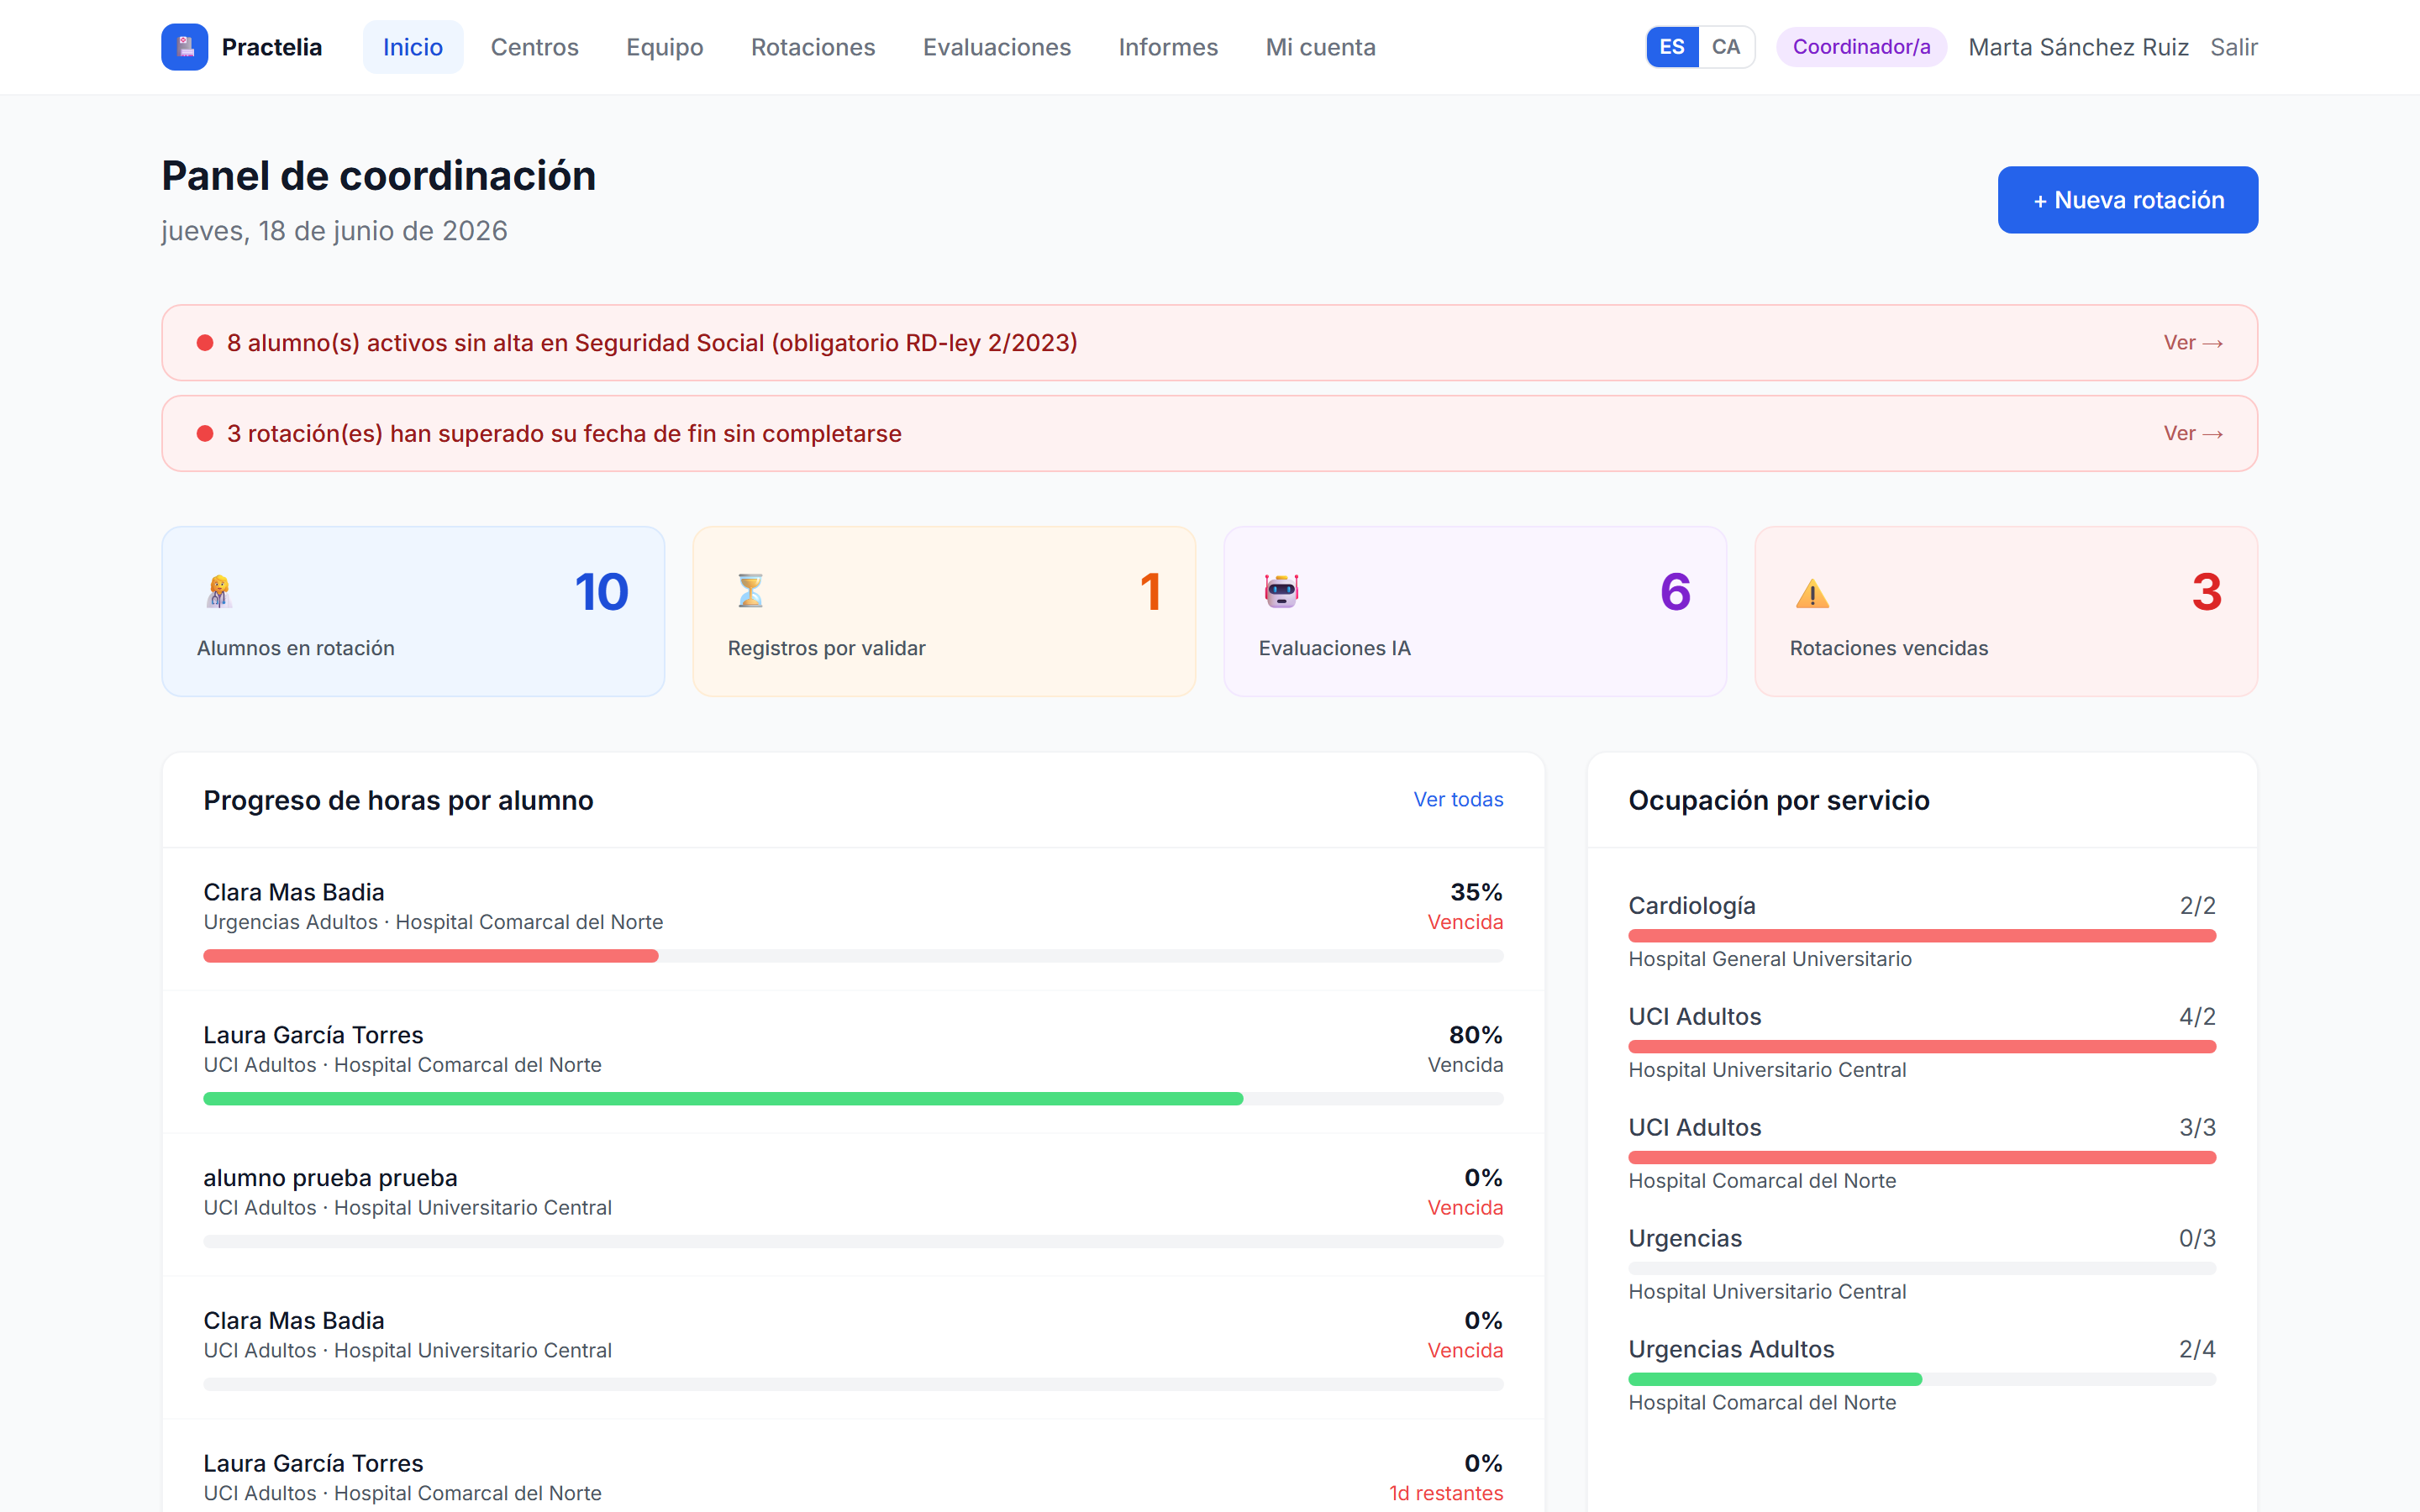Click Ver on the overdue rotations alert

coord(2193,434)
